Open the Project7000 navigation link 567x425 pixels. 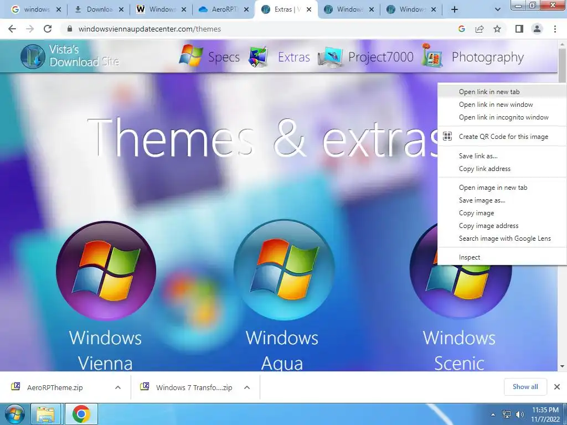coord(381,57)
